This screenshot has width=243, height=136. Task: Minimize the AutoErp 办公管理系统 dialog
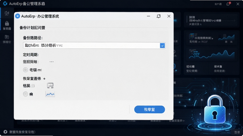click(149, 16)
